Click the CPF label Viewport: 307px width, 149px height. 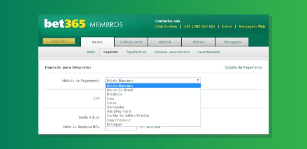click(96, 99)
